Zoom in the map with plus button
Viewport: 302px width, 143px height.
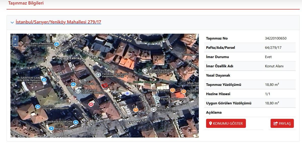[15, 39]
